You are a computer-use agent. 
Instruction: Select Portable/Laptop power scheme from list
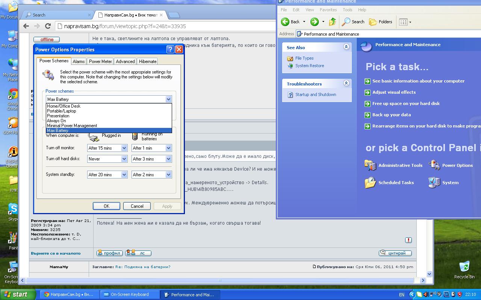tap(62, 111)
